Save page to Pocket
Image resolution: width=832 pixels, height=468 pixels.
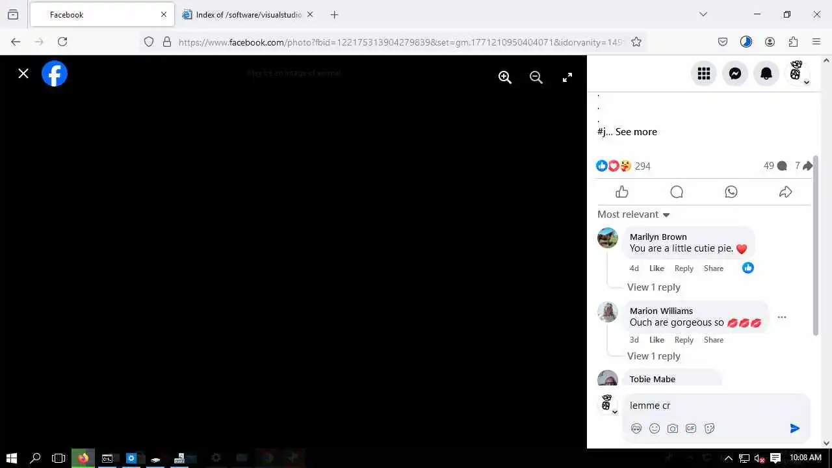point(723,42)
